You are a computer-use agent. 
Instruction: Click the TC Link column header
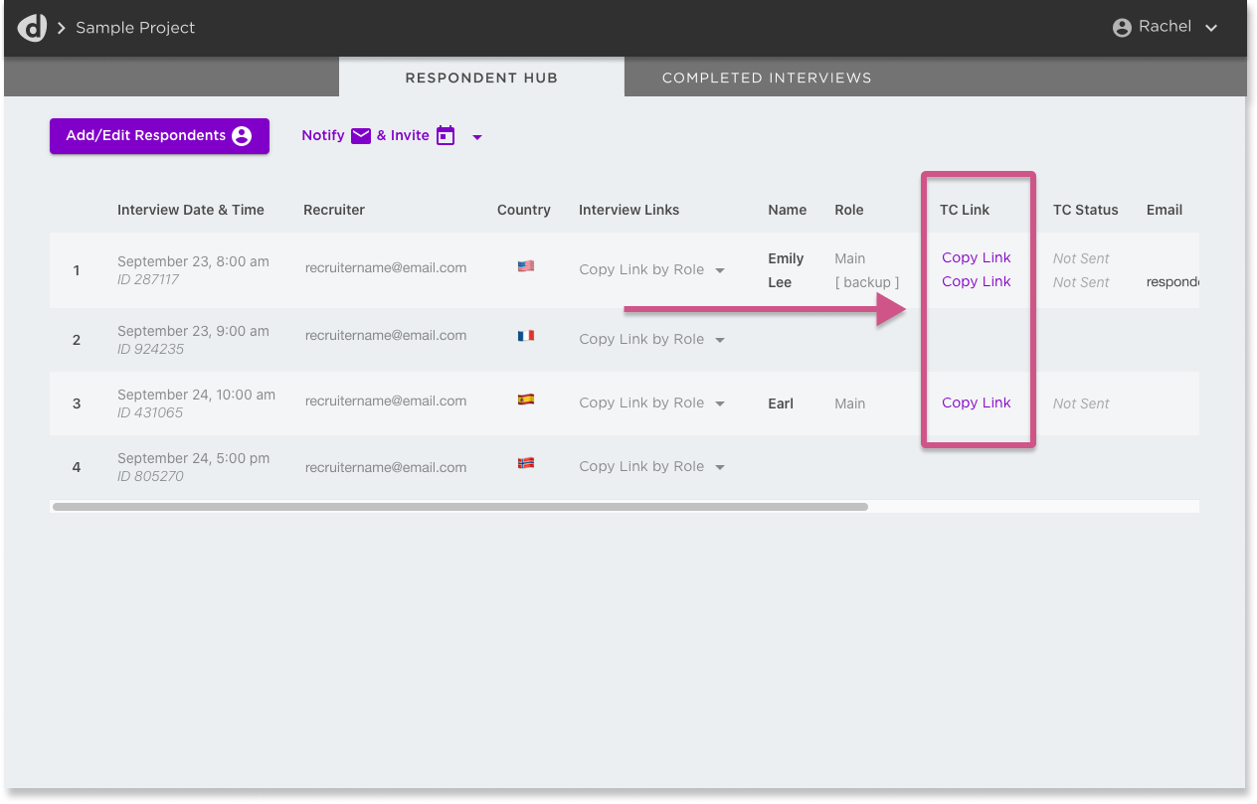pos(965,210)
